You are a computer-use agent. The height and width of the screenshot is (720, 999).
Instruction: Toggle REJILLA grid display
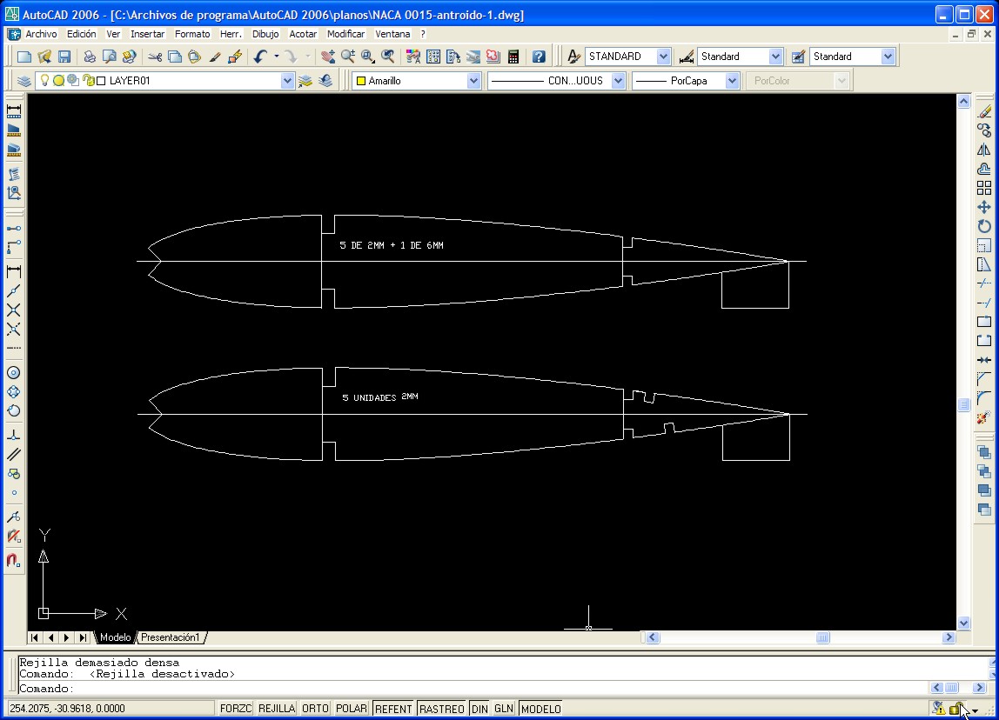[x=277, y=709]
